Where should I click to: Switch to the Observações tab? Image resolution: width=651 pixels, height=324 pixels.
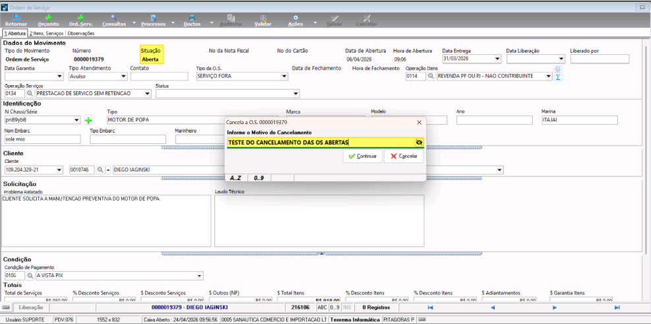pyautogui.click(x=81, y=33)
